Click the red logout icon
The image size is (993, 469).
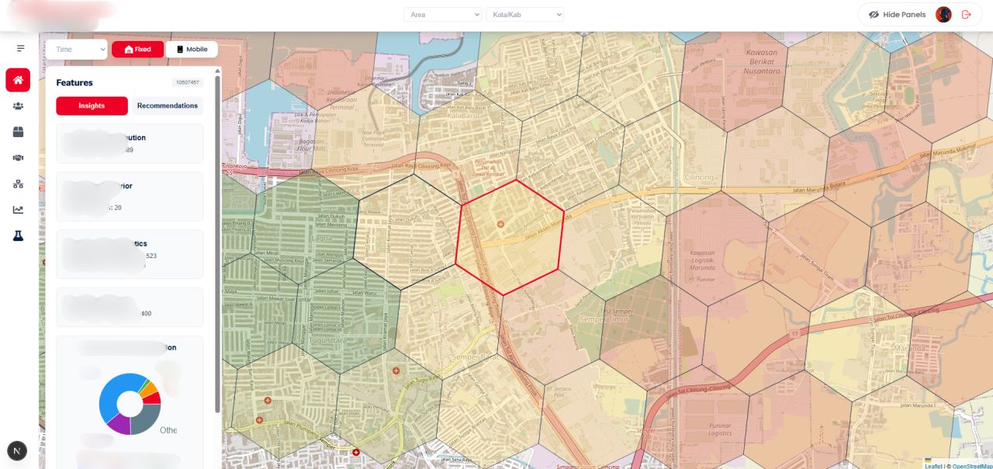point(967,15)
